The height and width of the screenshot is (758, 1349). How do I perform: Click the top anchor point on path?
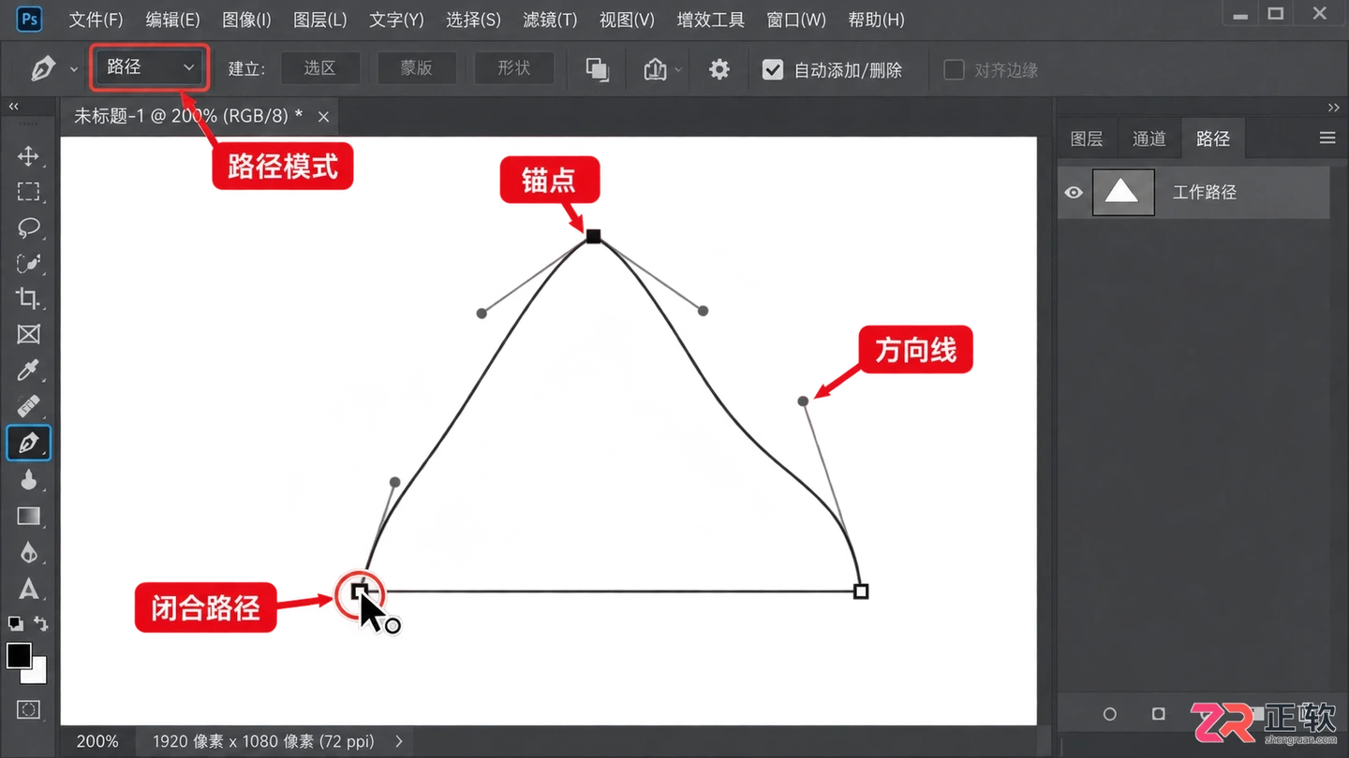click(593, 236)
